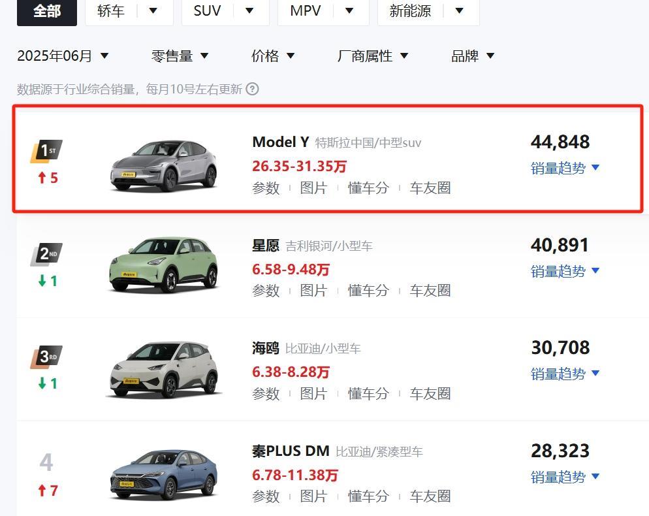This screenshot has width=649, height=516.
Task: Open 参数 for 海鸥
Action: tap(266, 393)
